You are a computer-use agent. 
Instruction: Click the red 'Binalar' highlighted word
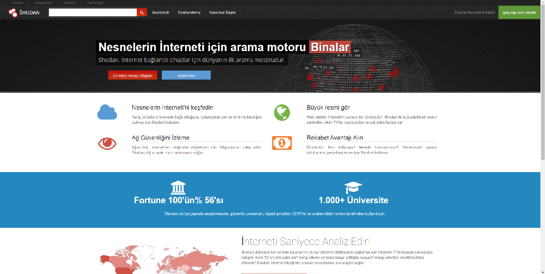pyautogui.click(x=330, y=47)
